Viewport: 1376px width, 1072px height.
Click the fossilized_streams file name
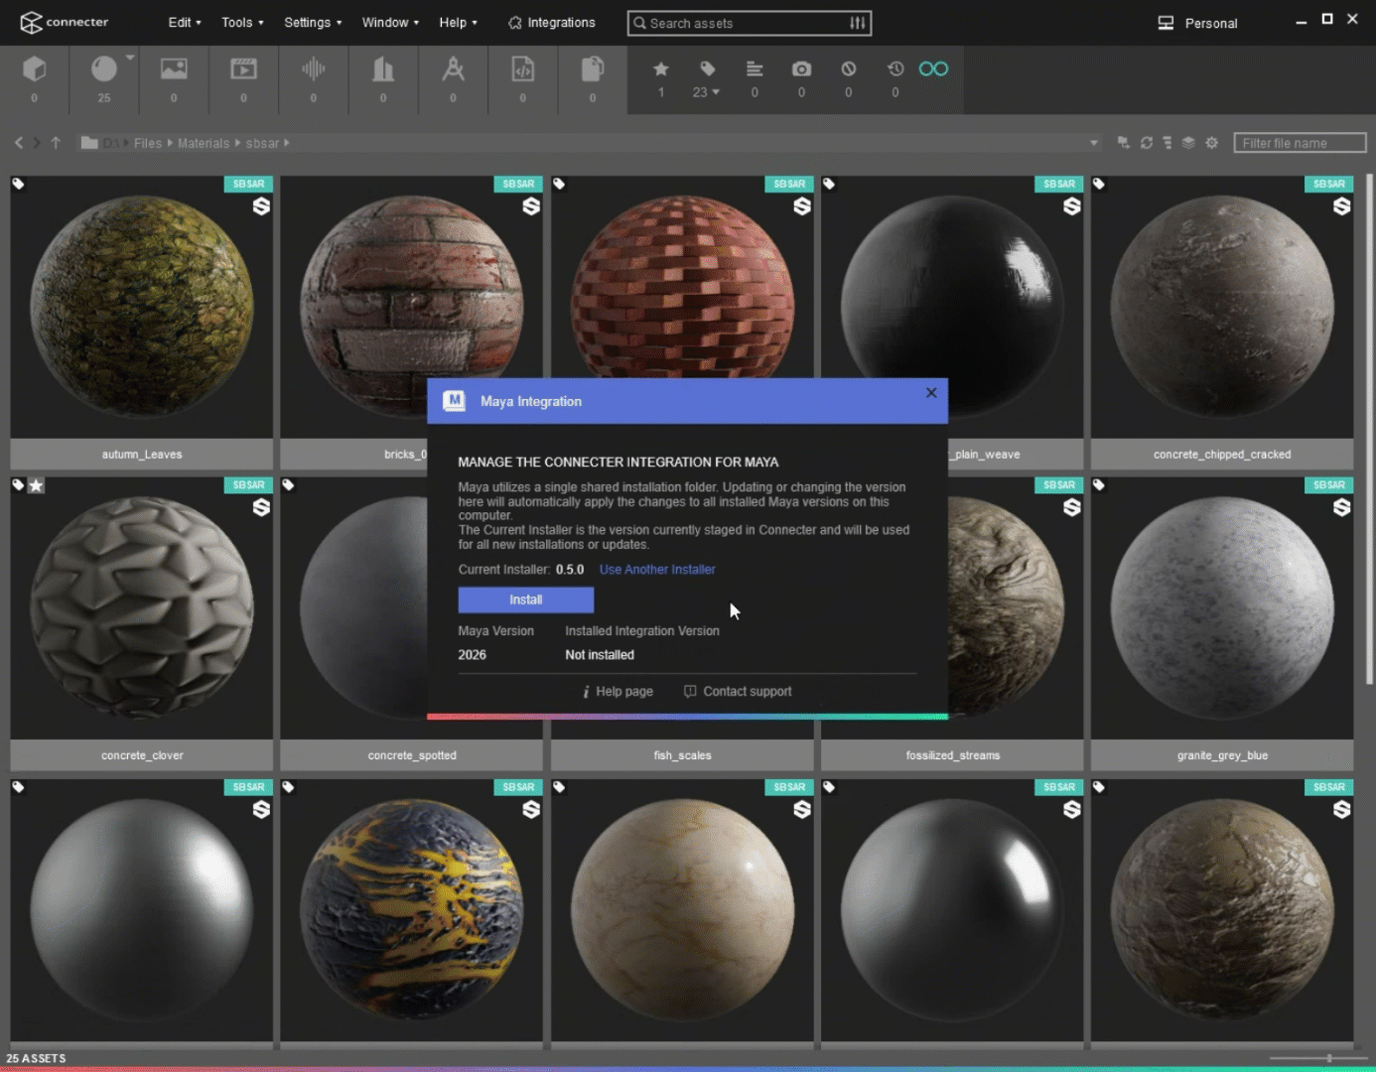953,755
